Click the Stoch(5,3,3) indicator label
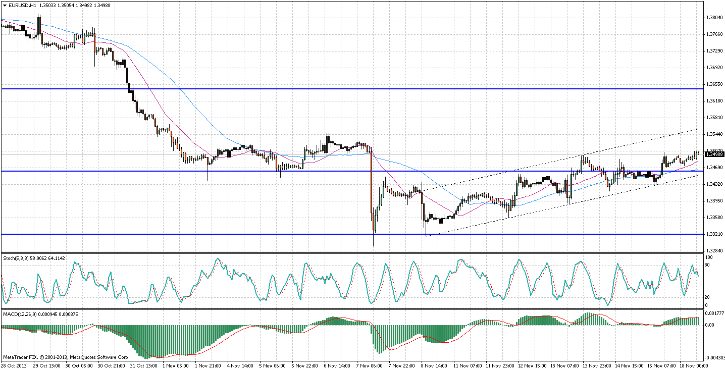The height and width of the screenshot is (370, 725). coord(16,257)
